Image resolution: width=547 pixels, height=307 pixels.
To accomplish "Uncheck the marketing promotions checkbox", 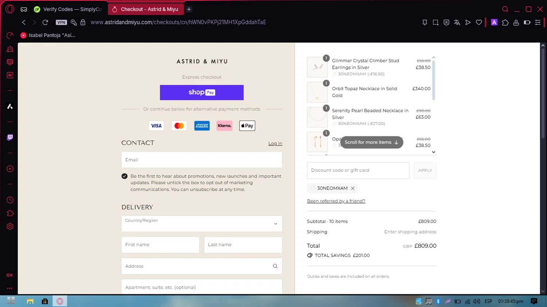I will tap(124, 176).
